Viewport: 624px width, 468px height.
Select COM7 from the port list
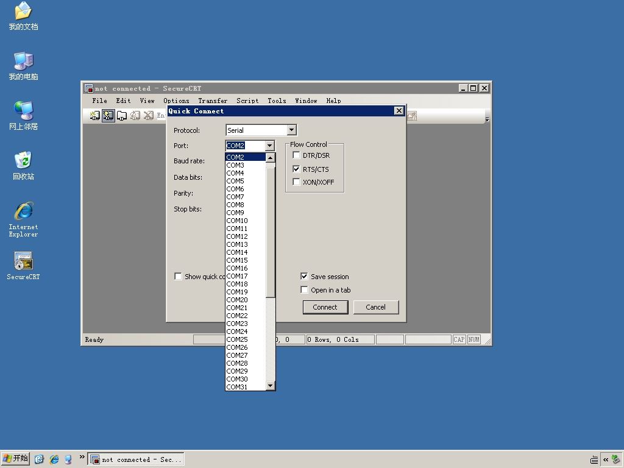tap(245, 197)
